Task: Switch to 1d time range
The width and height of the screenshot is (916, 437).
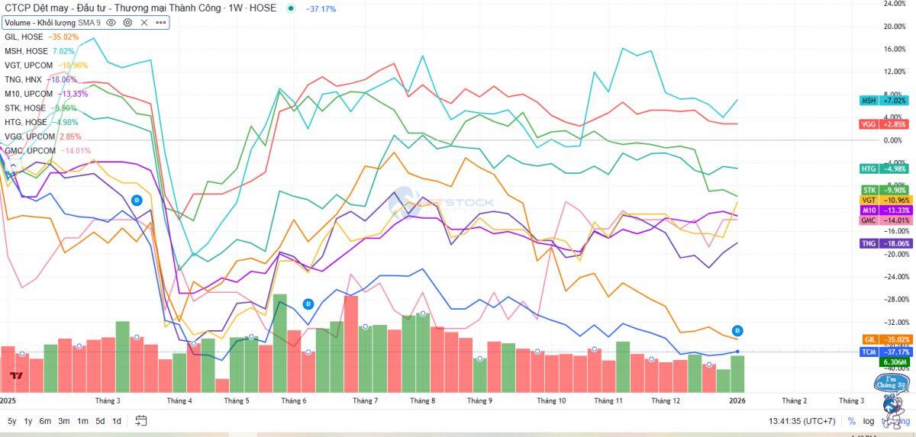Action: click(x=117, y=421)
